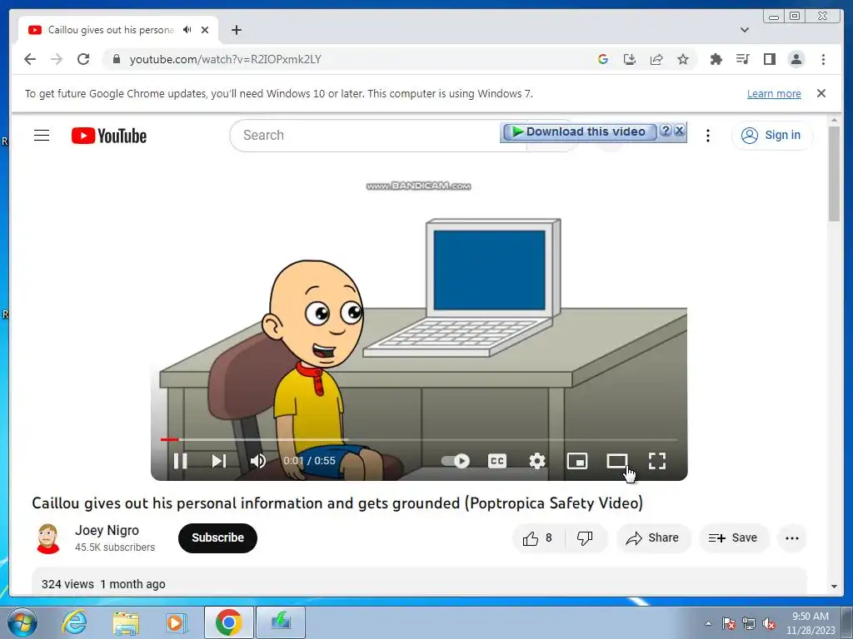Open media controls icon in toolbar
853x639 pixels.
pyautogui.click(x=742, y=59)
